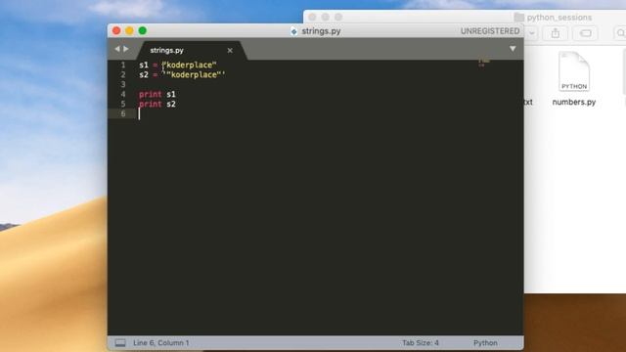Click line number 3 in the gutter
Screen dimensions: 626x352
123,84
